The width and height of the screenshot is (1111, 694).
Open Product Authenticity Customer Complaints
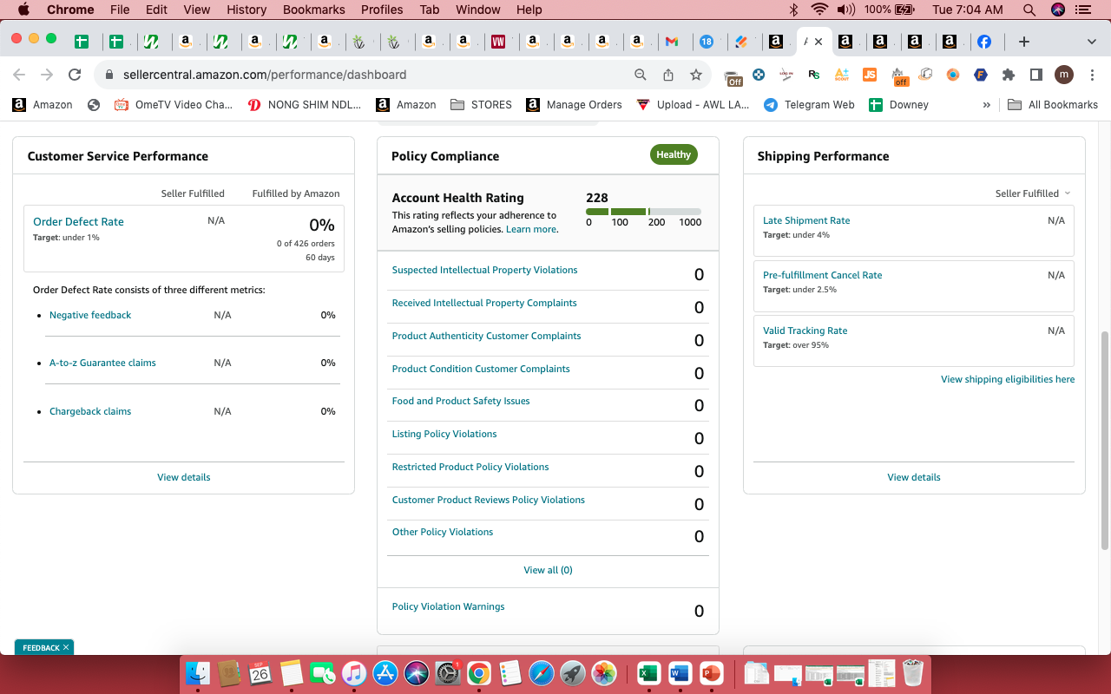486,336
